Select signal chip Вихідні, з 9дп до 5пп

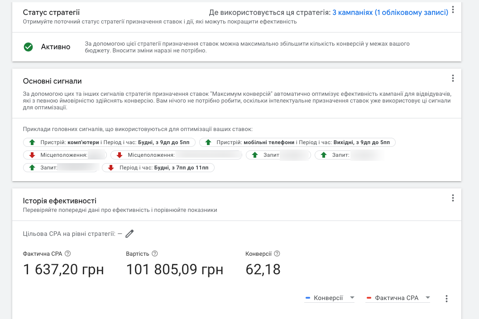297,142
